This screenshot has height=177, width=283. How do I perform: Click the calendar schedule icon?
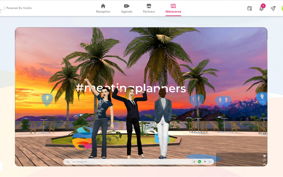250,8
